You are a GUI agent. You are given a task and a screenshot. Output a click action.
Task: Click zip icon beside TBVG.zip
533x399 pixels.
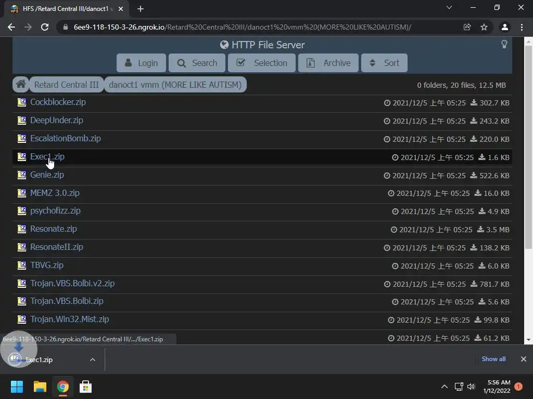pos(22,265)
